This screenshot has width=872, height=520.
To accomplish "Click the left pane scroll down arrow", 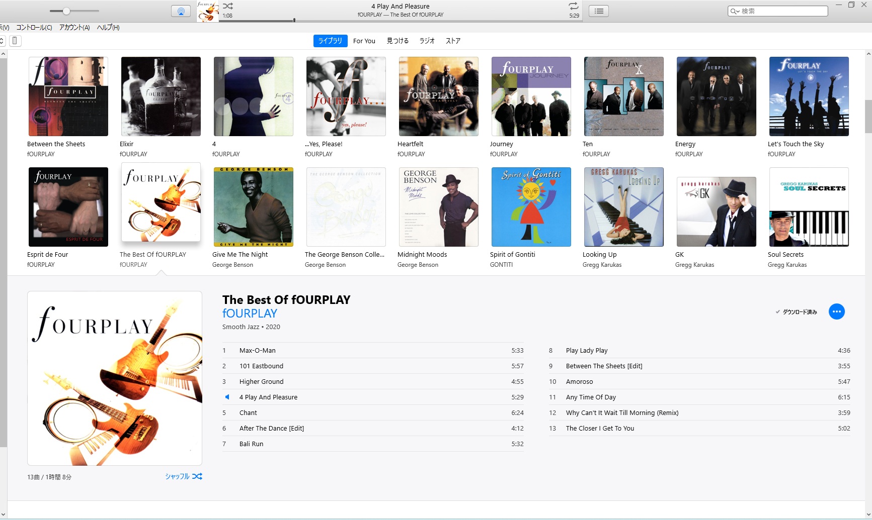I will coord(3,514).
